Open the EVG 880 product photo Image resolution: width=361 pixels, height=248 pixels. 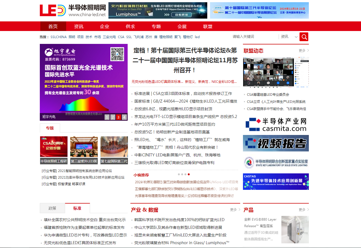(x=295, y=230)
